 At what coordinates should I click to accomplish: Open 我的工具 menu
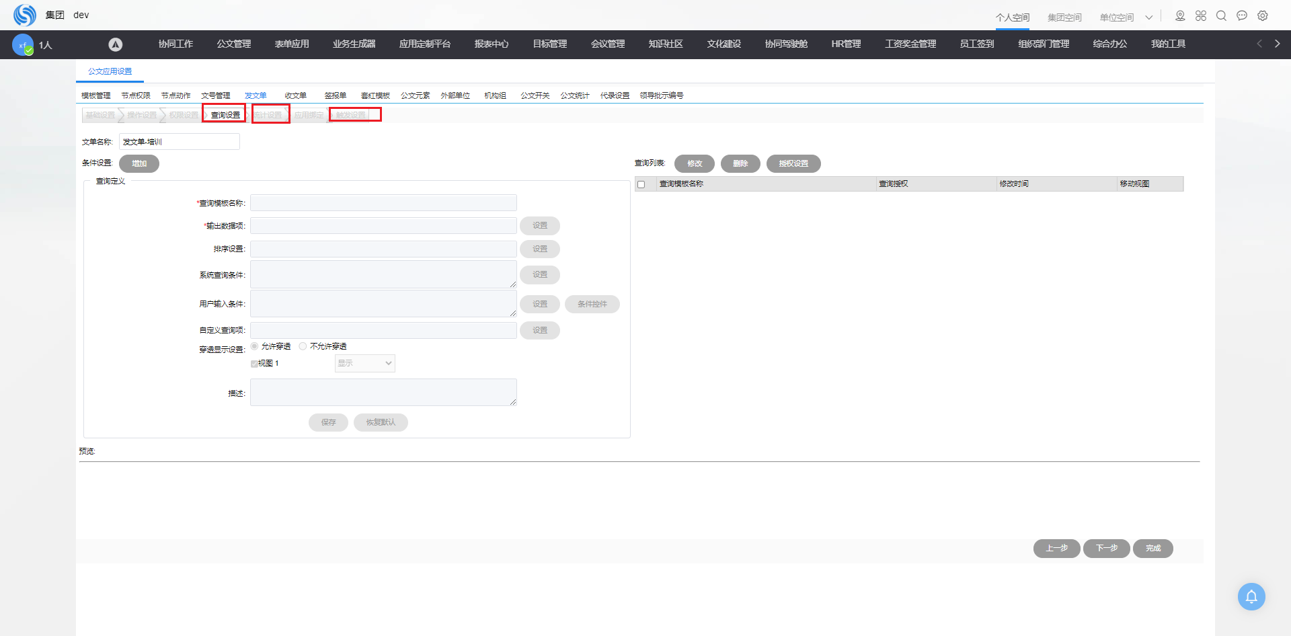click(1168, 44)
